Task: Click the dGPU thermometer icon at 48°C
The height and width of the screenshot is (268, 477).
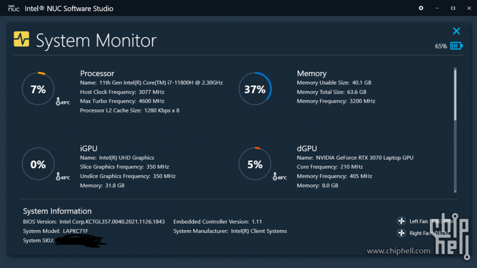Action: click(x=275, y=176)
